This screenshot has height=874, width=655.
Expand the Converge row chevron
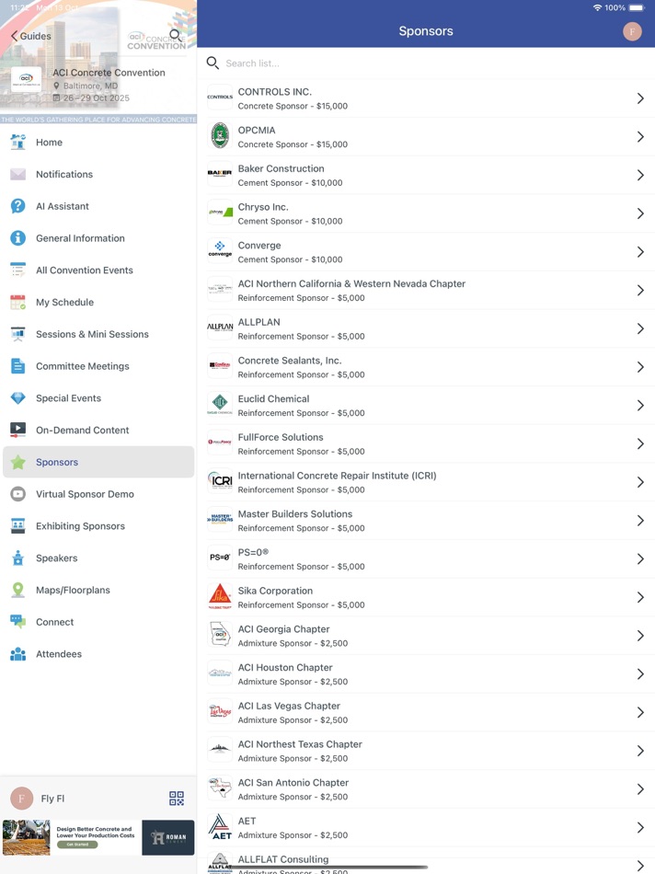click(640, 252)
